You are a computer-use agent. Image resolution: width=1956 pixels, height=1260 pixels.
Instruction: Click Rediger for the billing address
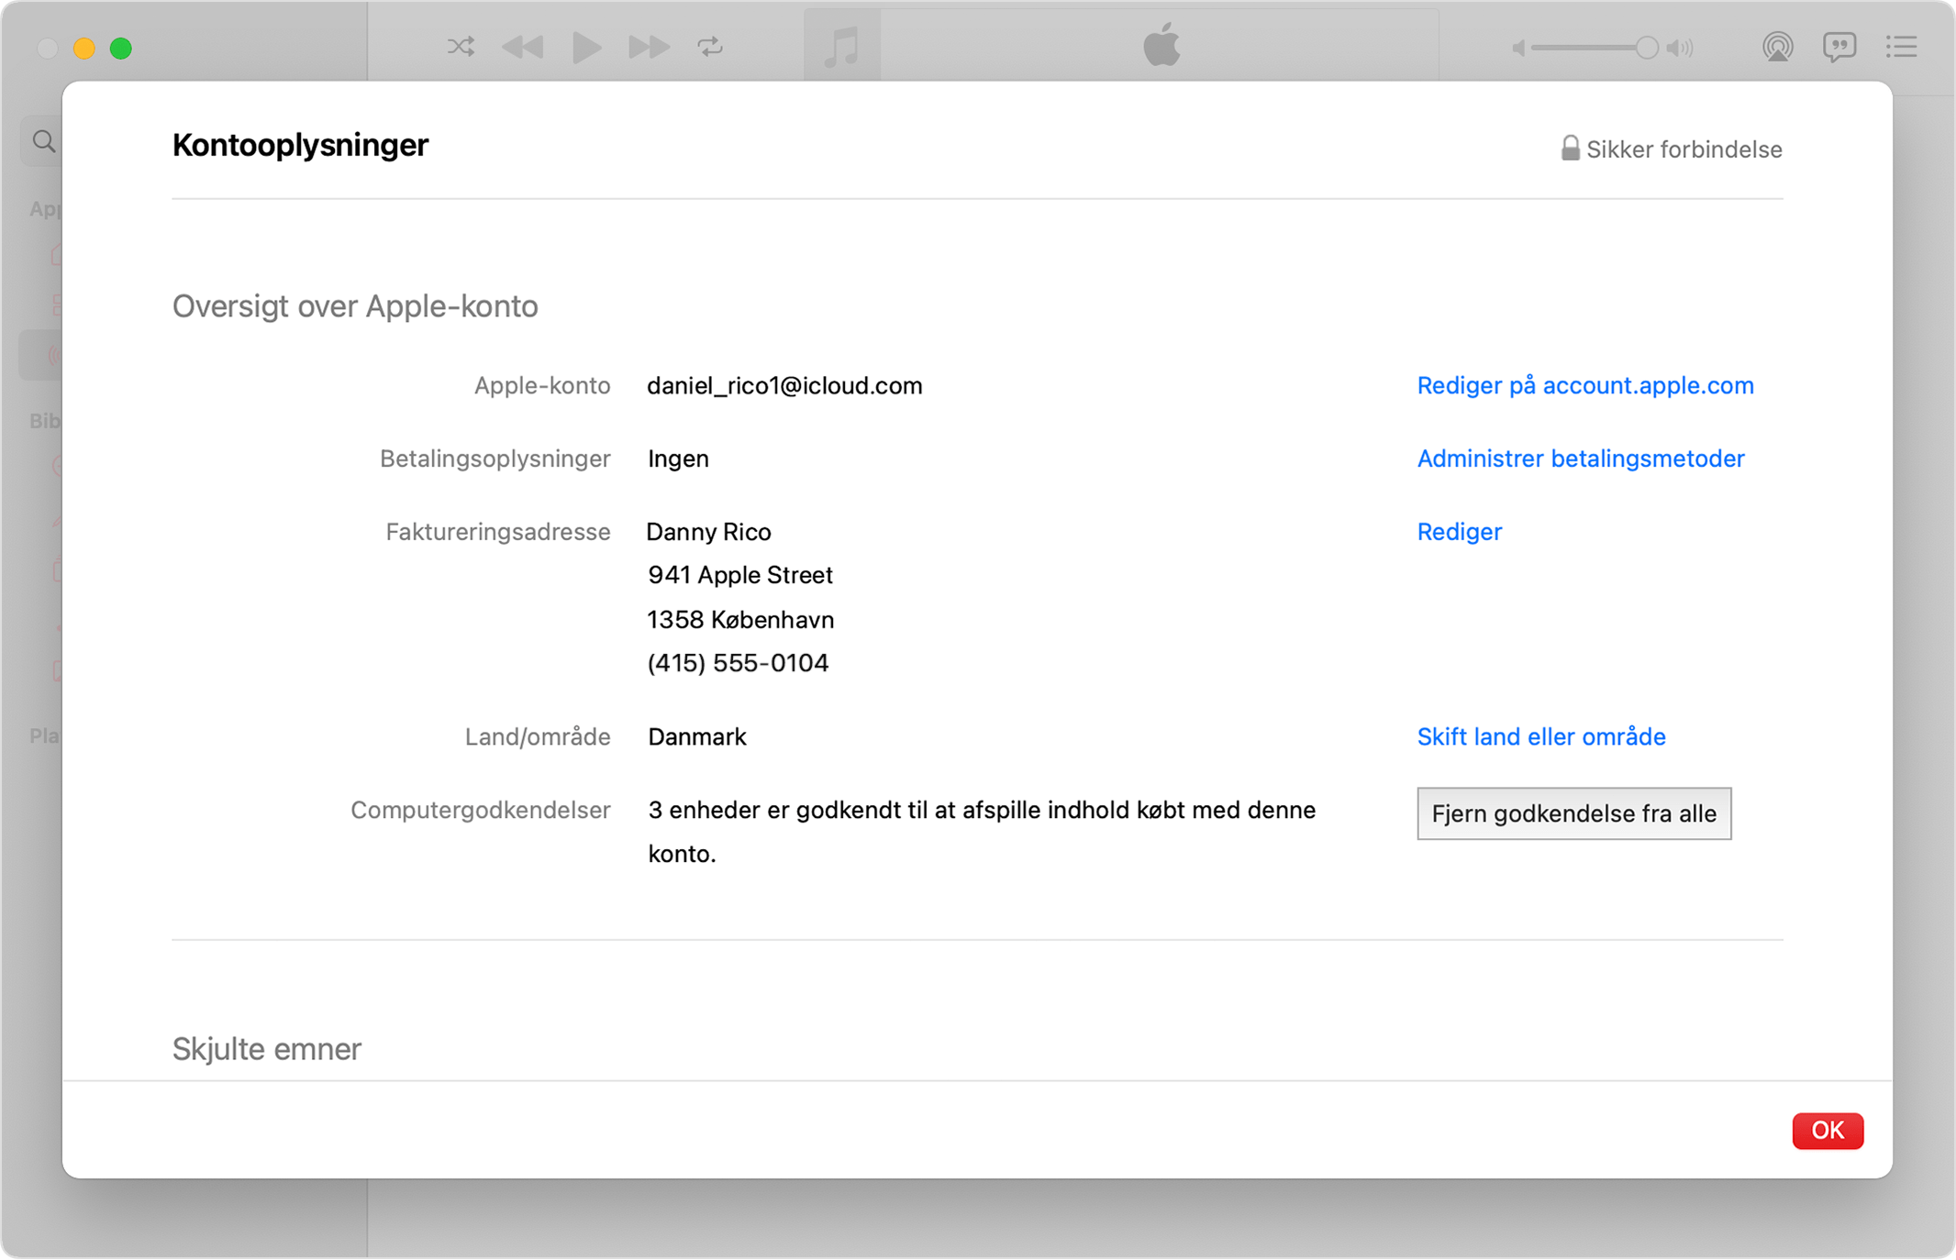[x=1460, y=532]
